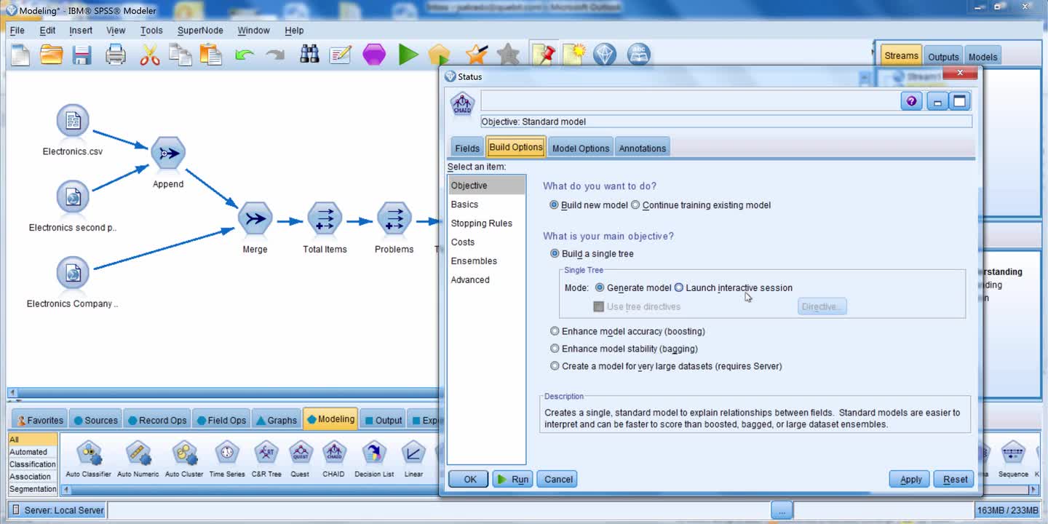Click the green Run stream toolbar icon
Screen dimensions: 1048x524
pos(408,55)
